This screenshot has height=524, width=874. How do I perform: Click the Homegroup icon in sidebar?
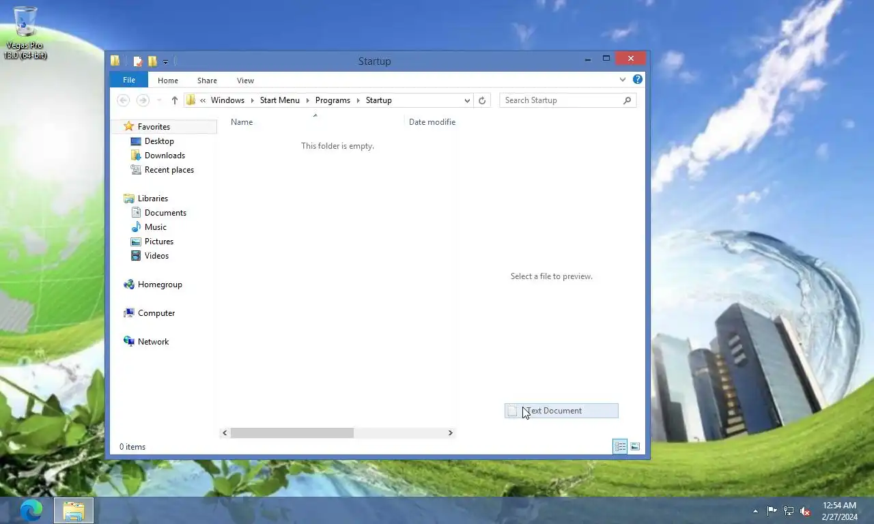tap(128, 285)
